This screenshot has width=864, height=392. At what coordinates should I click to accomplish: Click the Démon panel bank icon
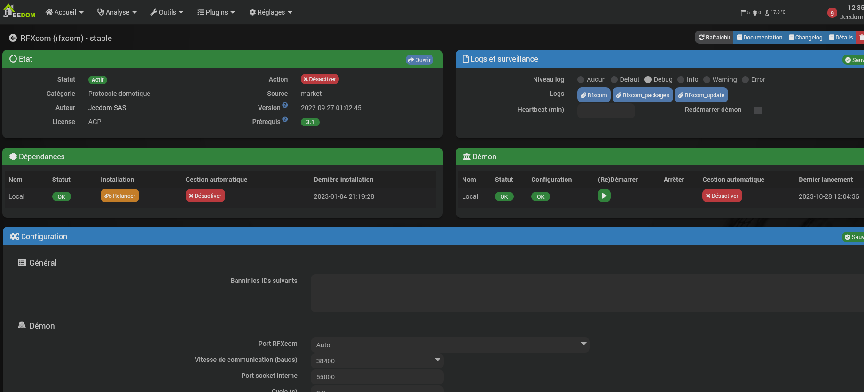pos(467,157)
